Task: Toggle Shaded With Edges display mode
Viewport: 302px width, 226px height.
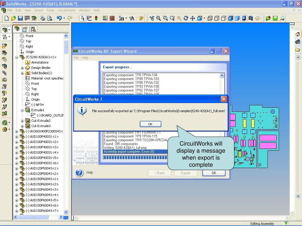Action: (230, 18)
